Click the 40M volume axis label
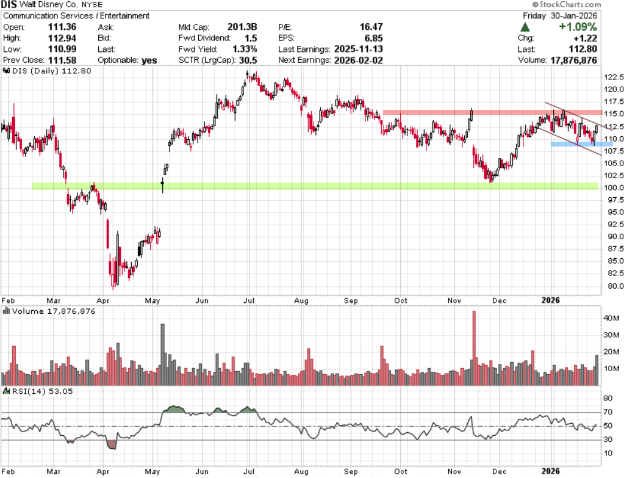Viewport: 624px width, 478px height. click(x=611, y=318)
